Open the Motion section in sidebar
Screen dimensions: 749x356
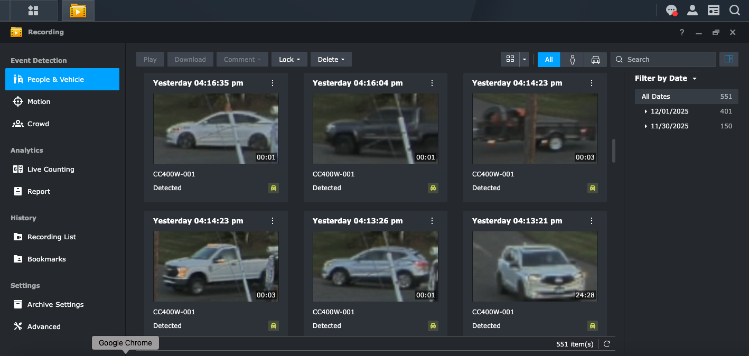click(x=39, y=101)
